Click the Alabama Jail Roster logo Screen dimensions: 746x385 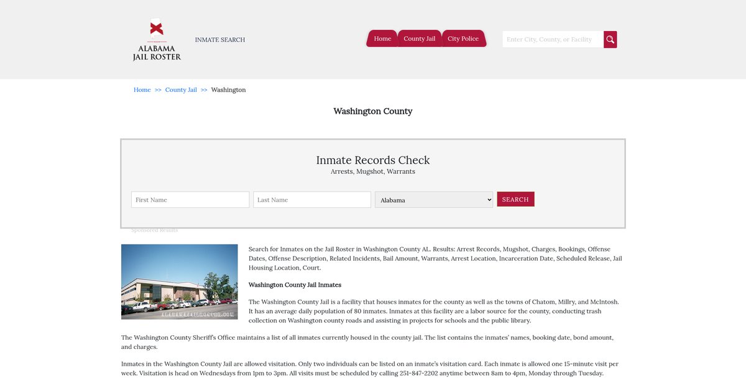(x=157, y=40)
